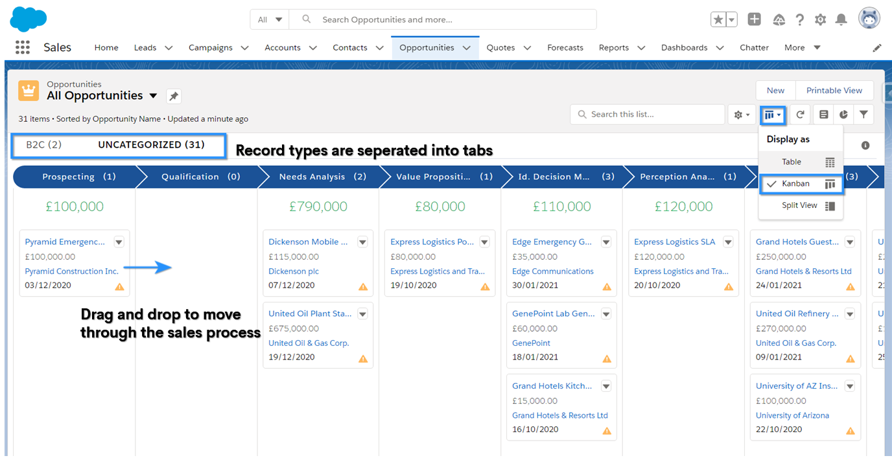Switch to the B2C record type tab

coord(44,145)
